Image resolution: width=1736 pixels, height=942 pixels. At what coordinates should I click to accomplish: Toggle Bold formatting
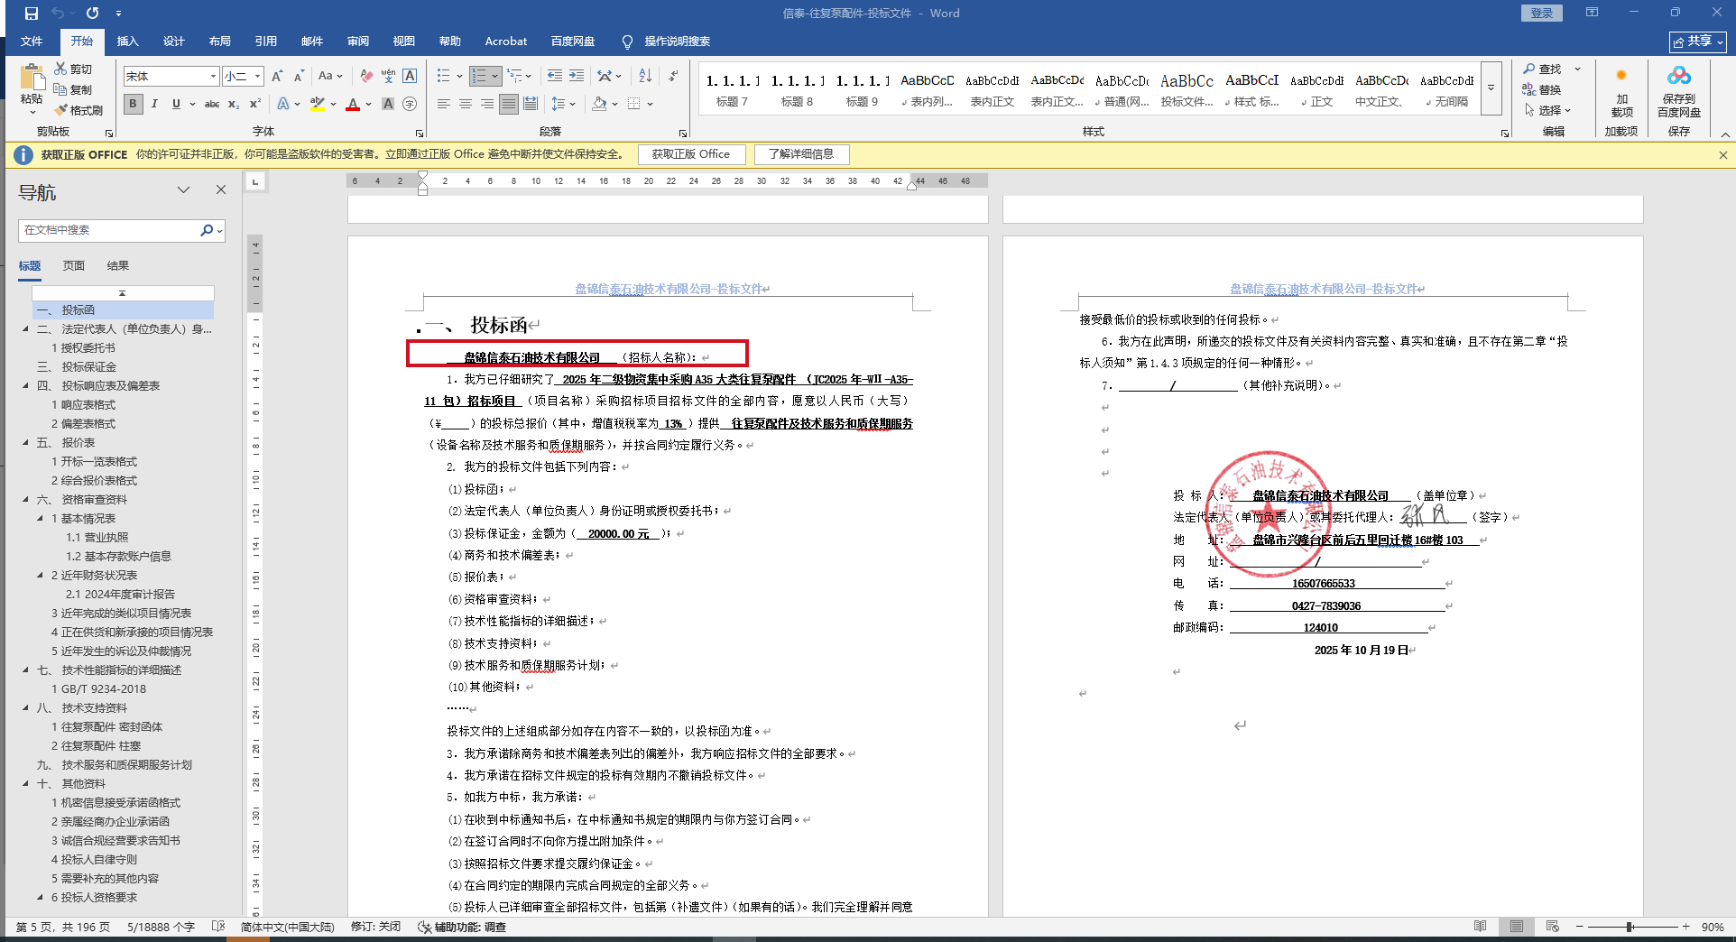tap(134, 104)
